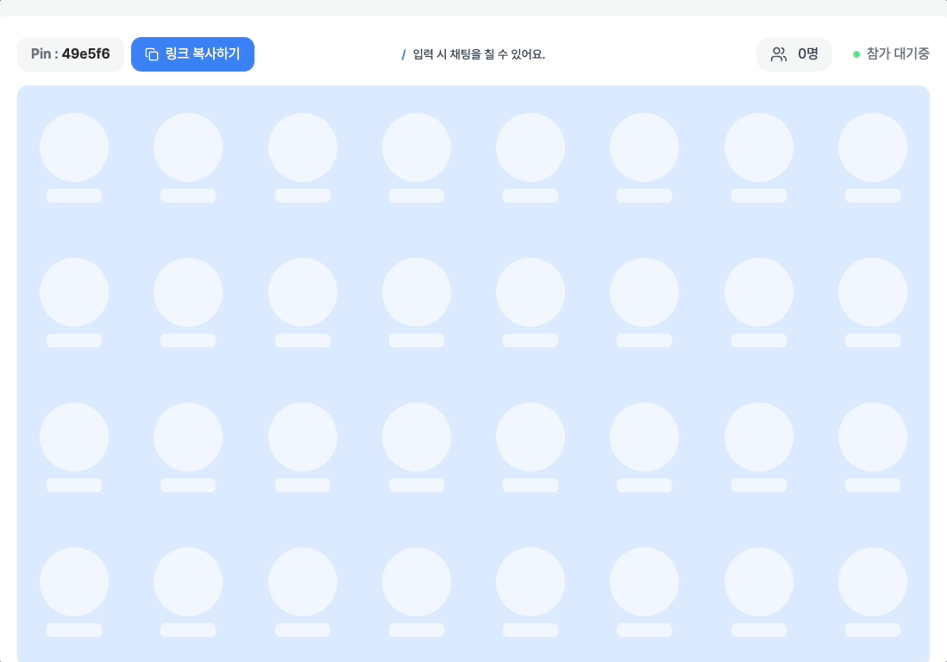Select the fourth avatar circle in top row
This screenshot has height=662, width=947.
pos(417,147)
